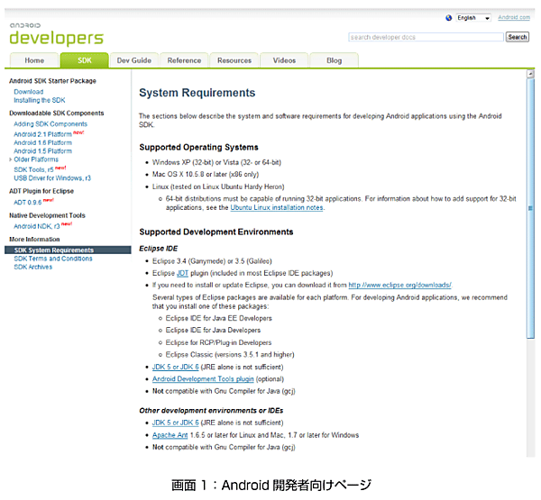Click the Eclipse IDE subheading
Screen dimensions: 541x500
(159, 249)
